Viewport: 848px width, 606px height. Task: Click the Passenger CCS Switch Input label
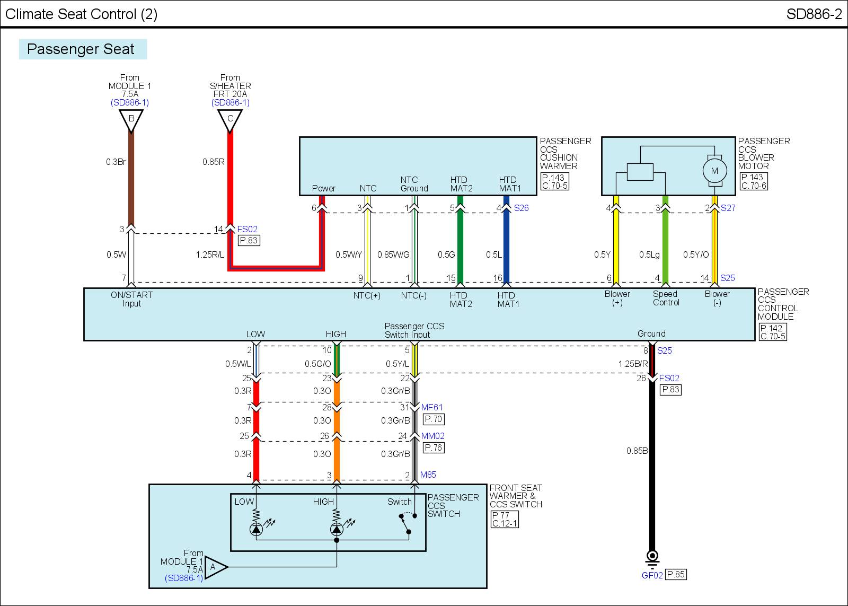point(414,331)
